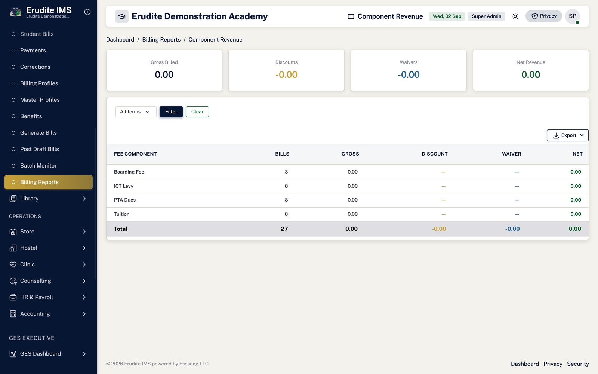Click the HR & Payroll briefcase icon
The width and height of the screenshot is (598, 374).
coord(13,297)
